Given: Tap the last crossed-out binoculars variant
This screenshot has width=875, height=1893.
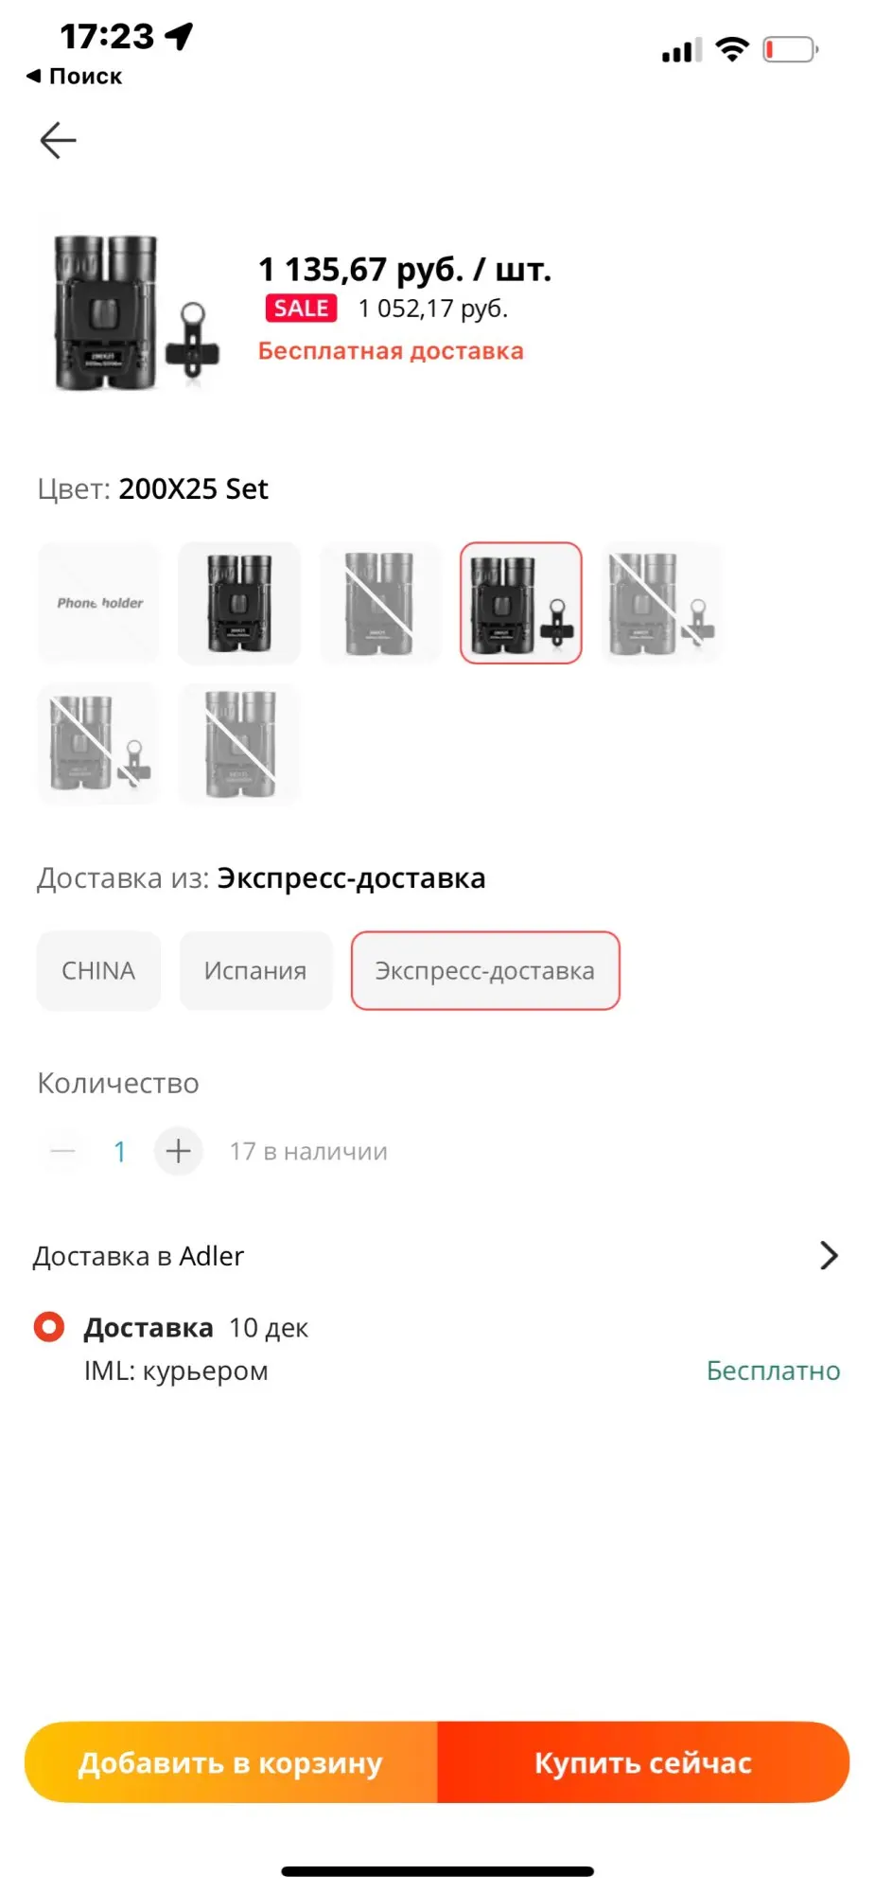Looking at the screenshot, I should (x=239, y=744).
